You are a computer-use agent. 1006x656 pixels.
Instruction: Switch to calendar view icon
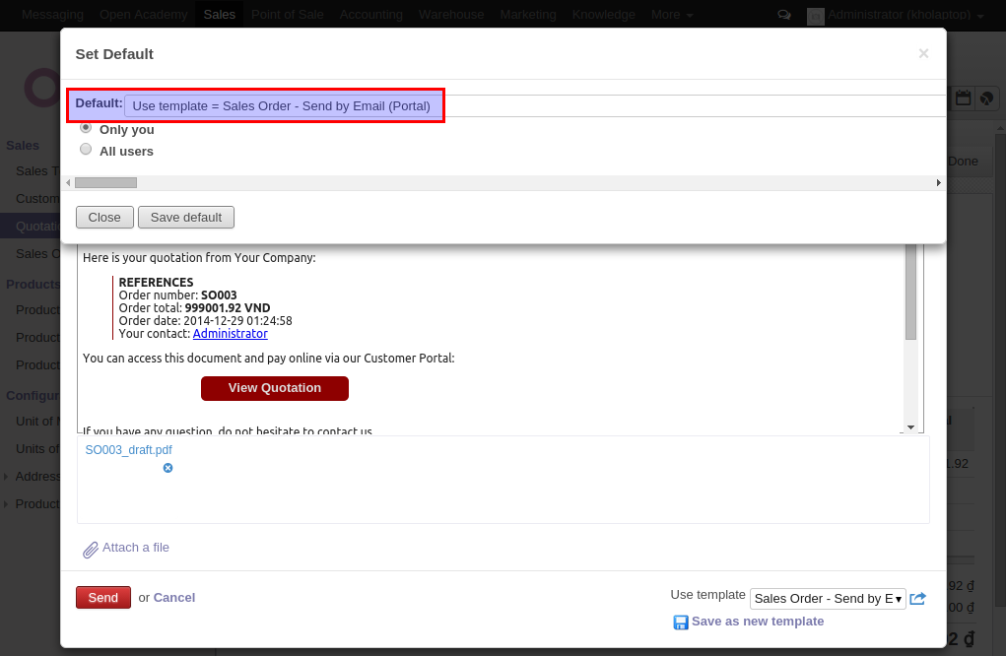(963, 98)
